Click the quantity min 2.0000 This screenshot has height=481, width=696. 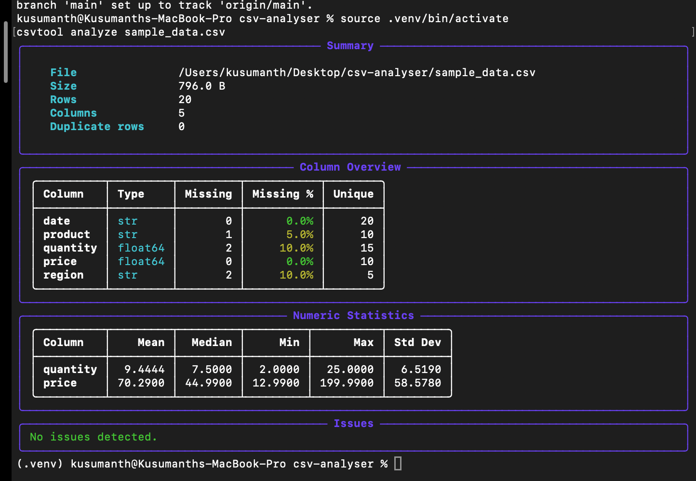point(280,370)
